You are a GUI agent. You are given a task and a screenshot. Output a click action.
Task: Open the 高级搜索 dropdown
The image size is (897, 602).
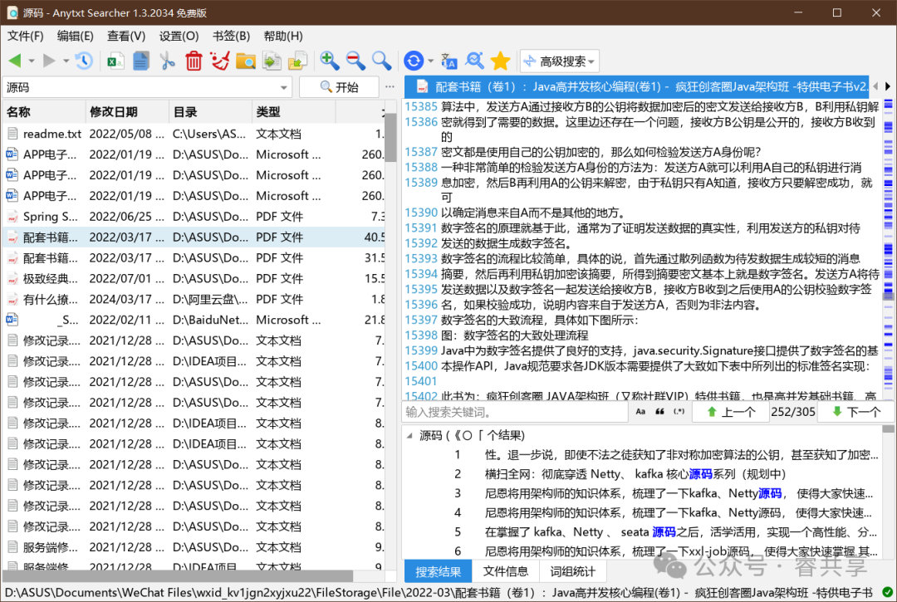click(x=560, y=61)
